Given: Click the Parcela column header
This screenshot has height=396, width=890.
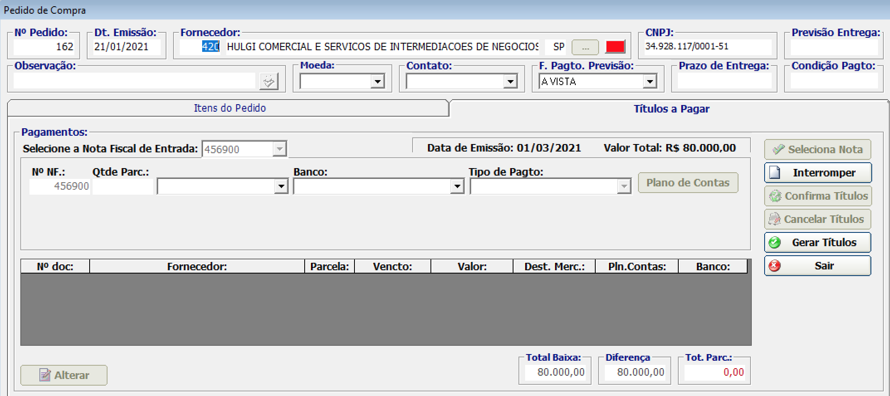Looking at the screenshot, I should click(330, 266).
